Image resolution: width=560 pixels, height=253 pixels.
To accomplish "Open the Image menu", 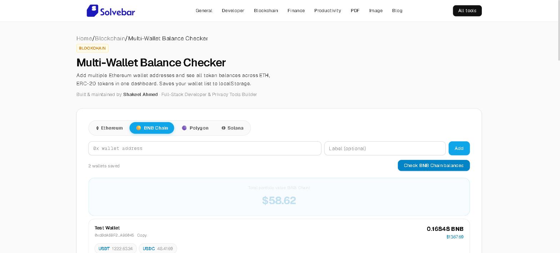I will (x=376, y=11).
